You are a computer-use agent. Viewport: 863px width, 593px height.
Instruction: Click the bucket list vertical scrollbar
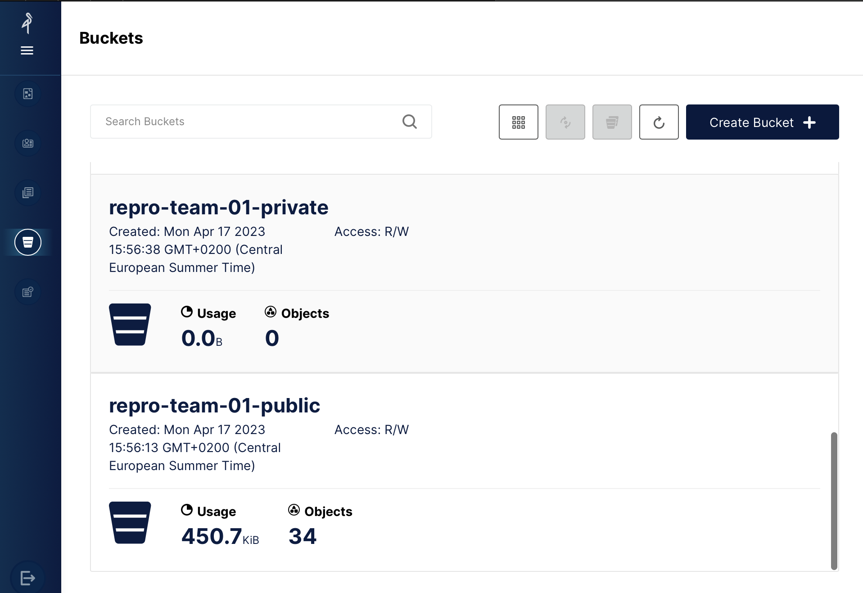coord(834,500)
